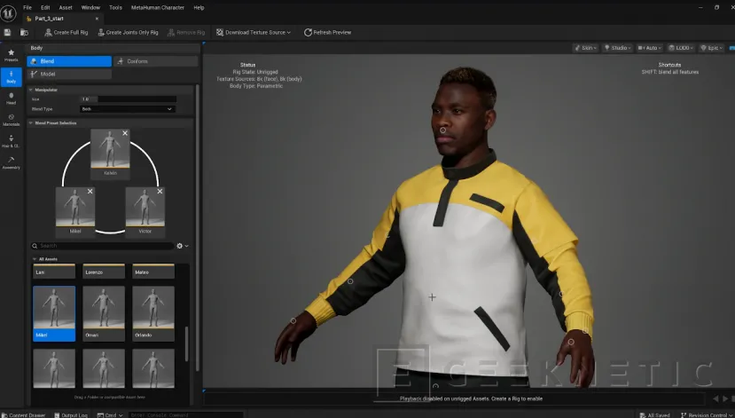The width and height of the screenshot is (735, 418).
Task: Open the Asset menu
Action: pyautogui.click(x=66, y=7)
